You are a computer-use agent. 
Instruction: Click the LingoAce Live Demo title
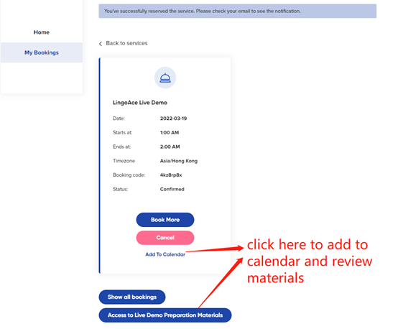(x=140, y=103)
